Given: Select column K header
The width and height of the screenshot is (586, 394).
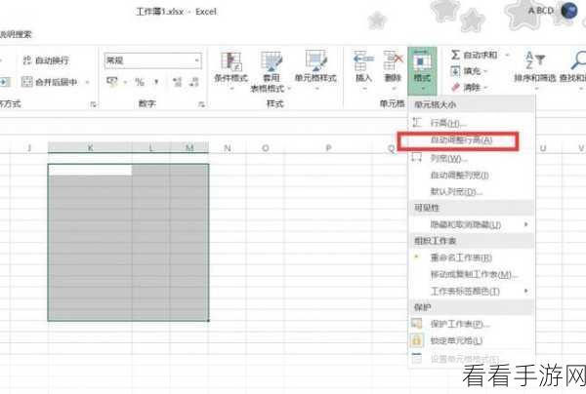Looking at the screenshot, I should tap(90, 148).
